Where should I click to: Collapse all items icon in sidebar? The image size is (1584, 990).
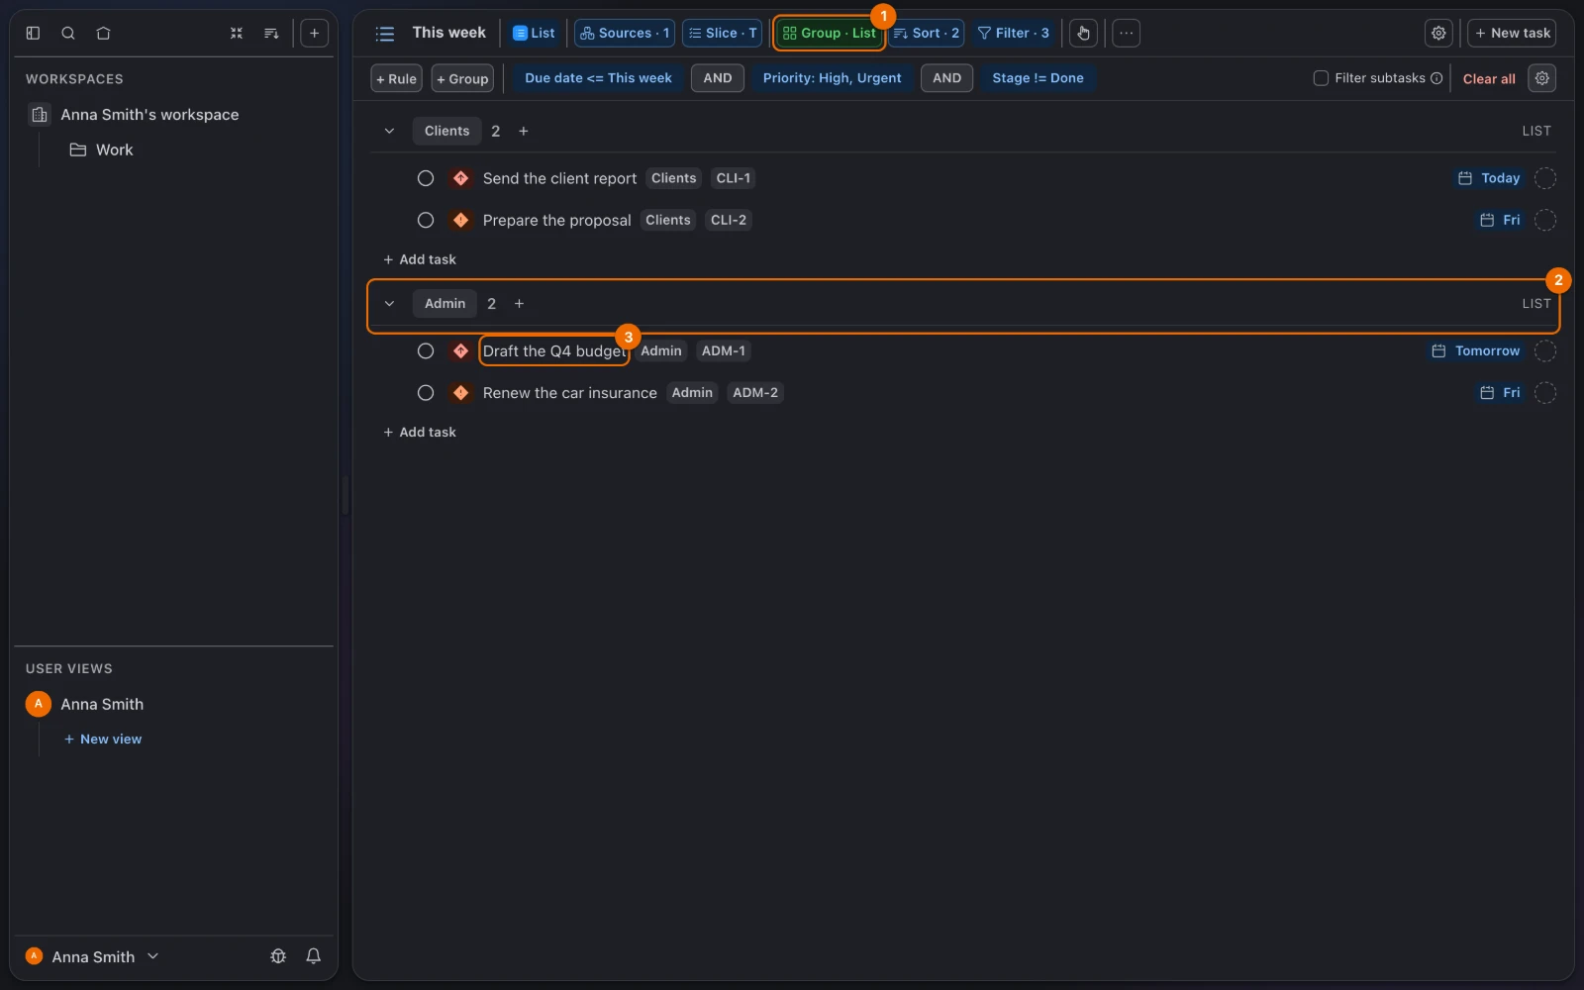[237, 33]
